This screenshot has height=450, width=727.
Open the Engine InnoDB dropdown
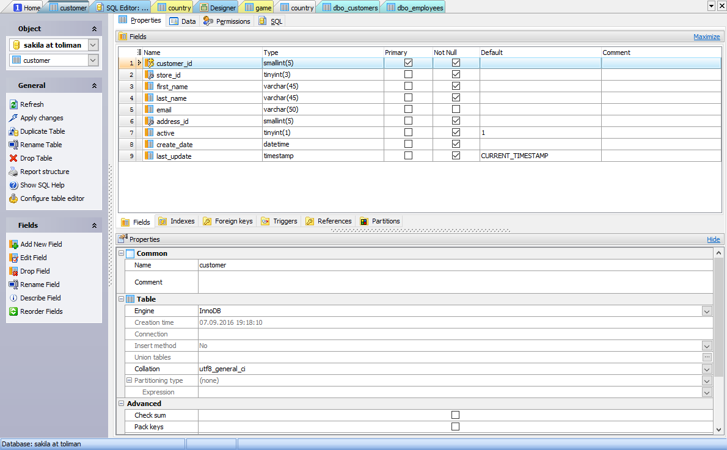pyautogui.click(x=707, y=311)
